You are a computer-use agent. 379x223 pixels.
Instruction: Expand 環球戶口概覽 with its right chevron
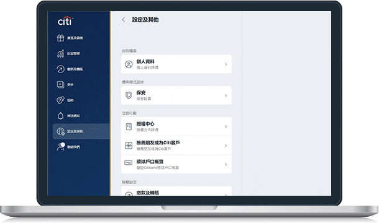pyautogui.click(x=226, y=164)
